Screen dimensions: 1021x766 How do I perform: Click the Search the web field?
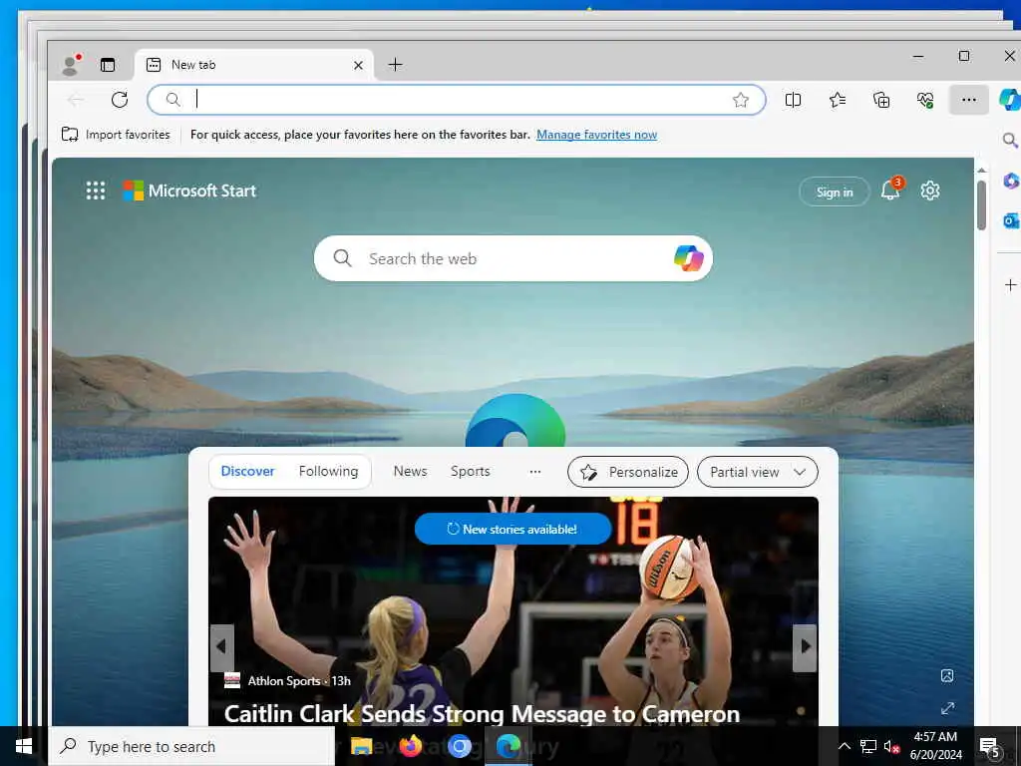click(x=513, y=258)
